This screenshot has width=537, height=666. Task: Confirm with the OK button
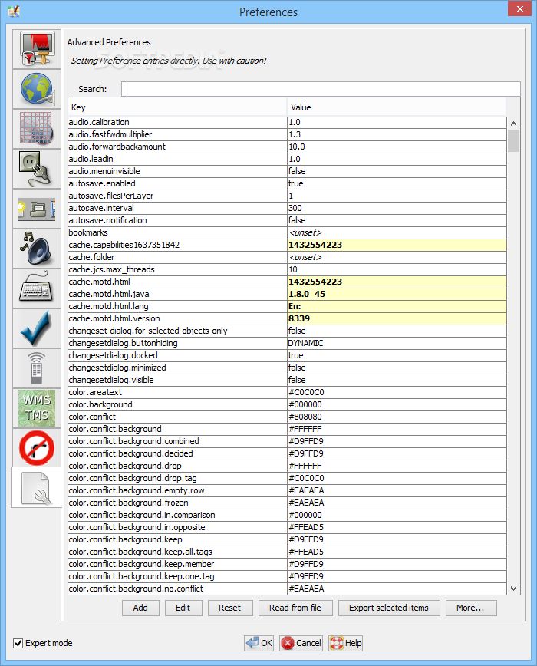(259, 643)
